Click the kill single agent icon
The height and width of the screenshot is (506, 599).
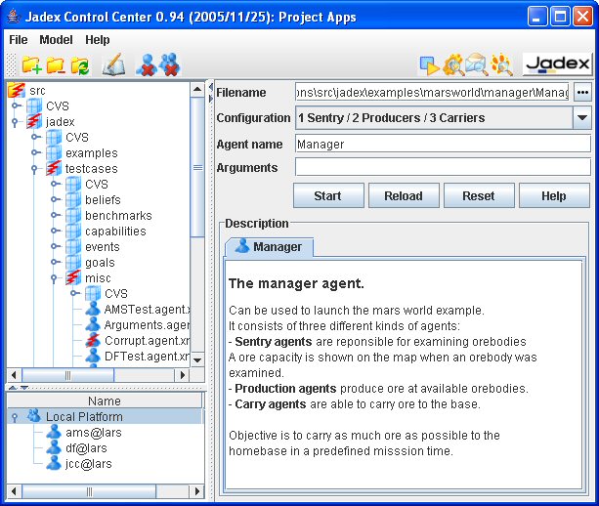[x=147, y=64]
